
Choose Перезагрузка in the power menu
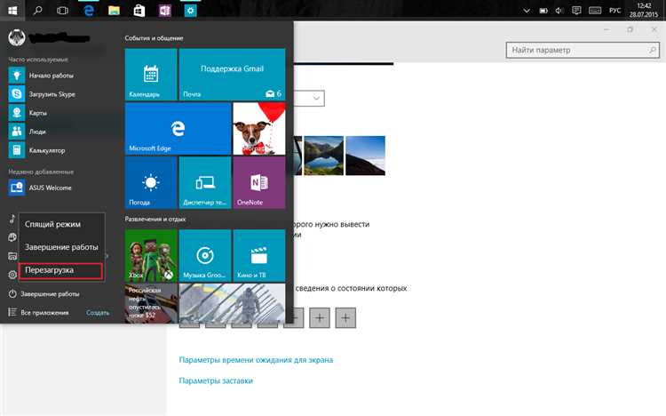pos(61,270)
